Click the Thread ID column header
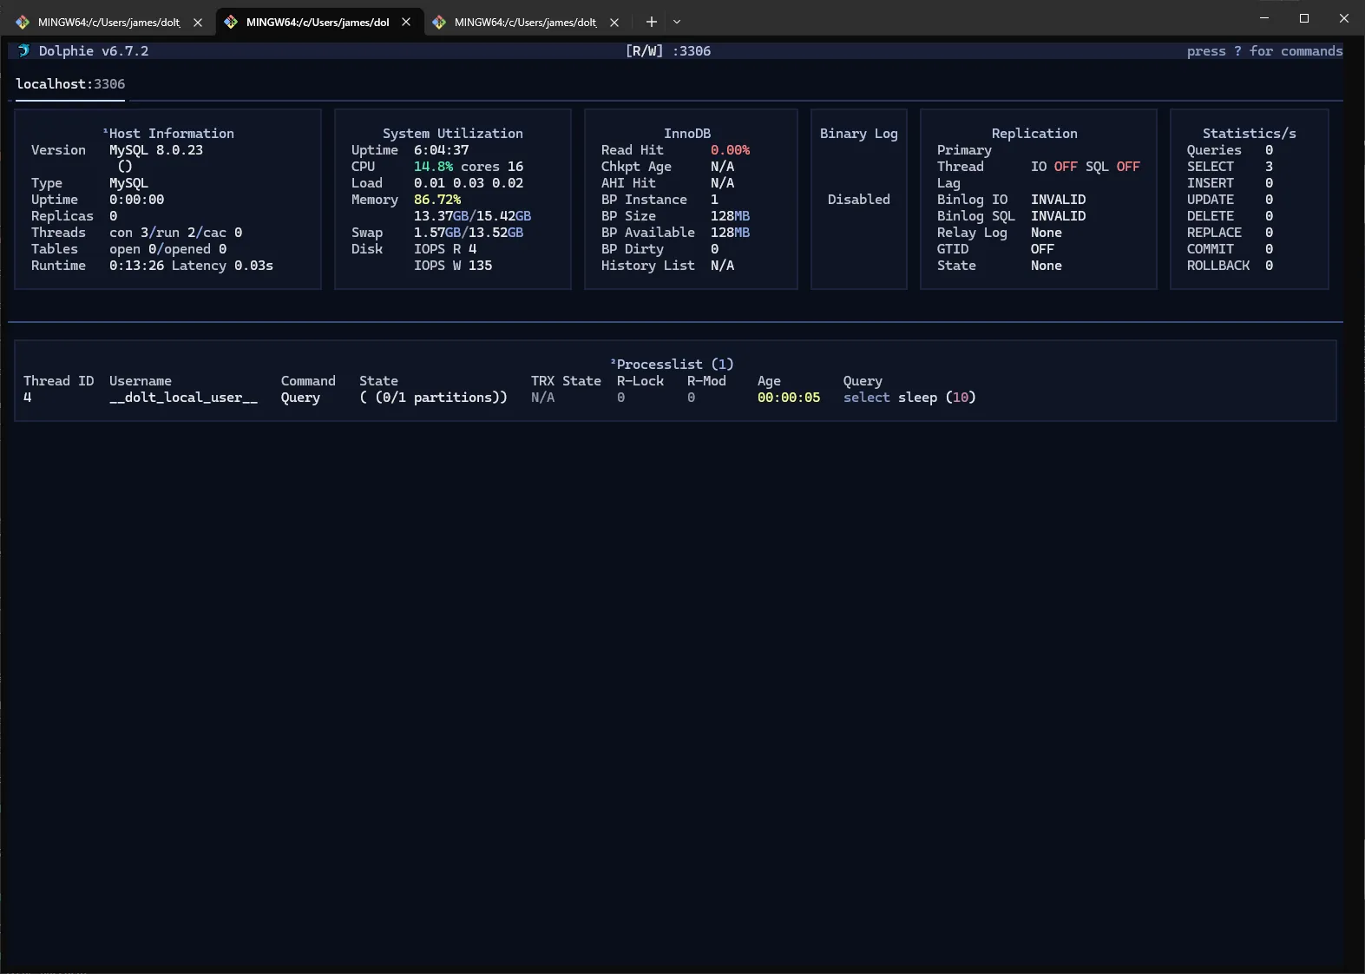Viewport: 1365px width, 974px height. point(58,381)
